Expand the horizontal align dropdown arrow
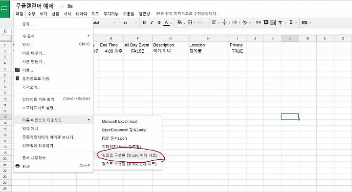 [x=219, y=22]
